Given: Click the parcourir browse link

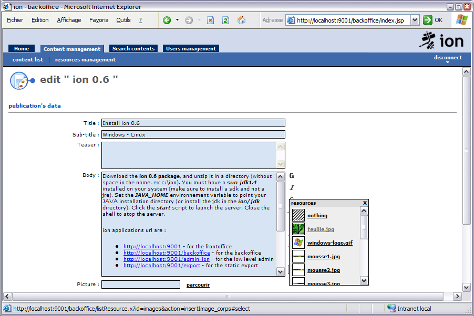Looking at the screenshot, I should pos(198,285).
